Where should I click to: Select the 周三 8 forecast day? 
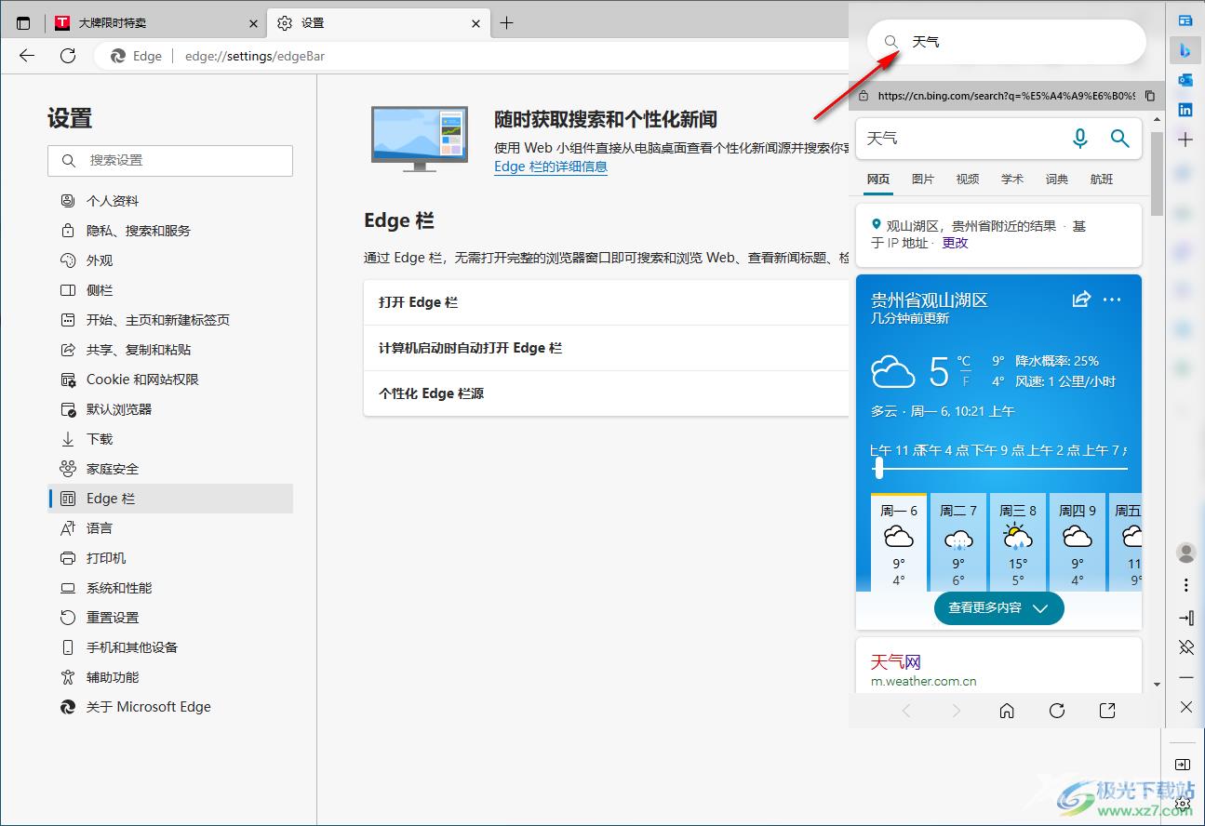[1018, 542]
